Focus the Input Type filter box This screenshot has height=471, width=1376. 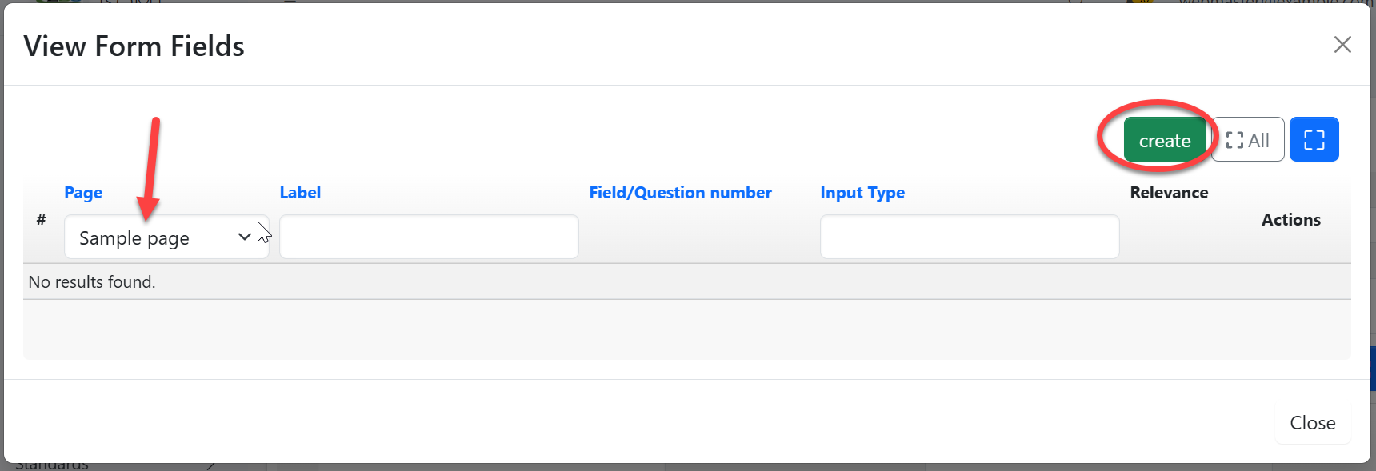(x=969, y=237)
